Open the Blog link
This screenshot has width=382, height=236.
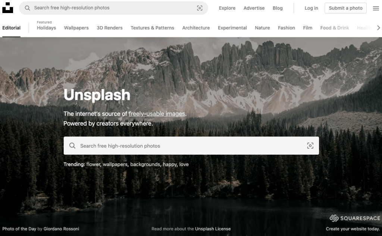[x=278, y=8]
